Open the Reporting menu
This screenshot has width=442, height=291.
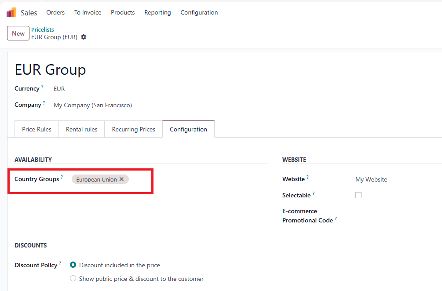[157, 13]
